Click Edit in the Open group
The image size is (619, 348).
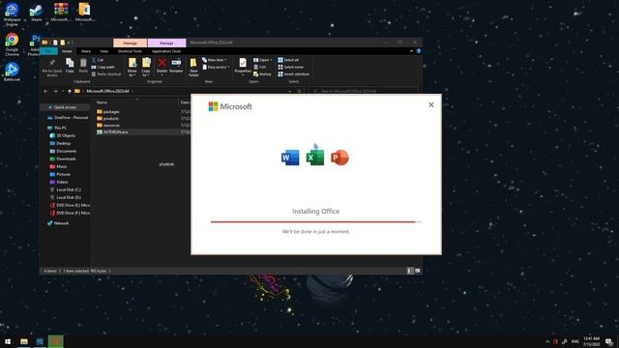tap(260, 67)
